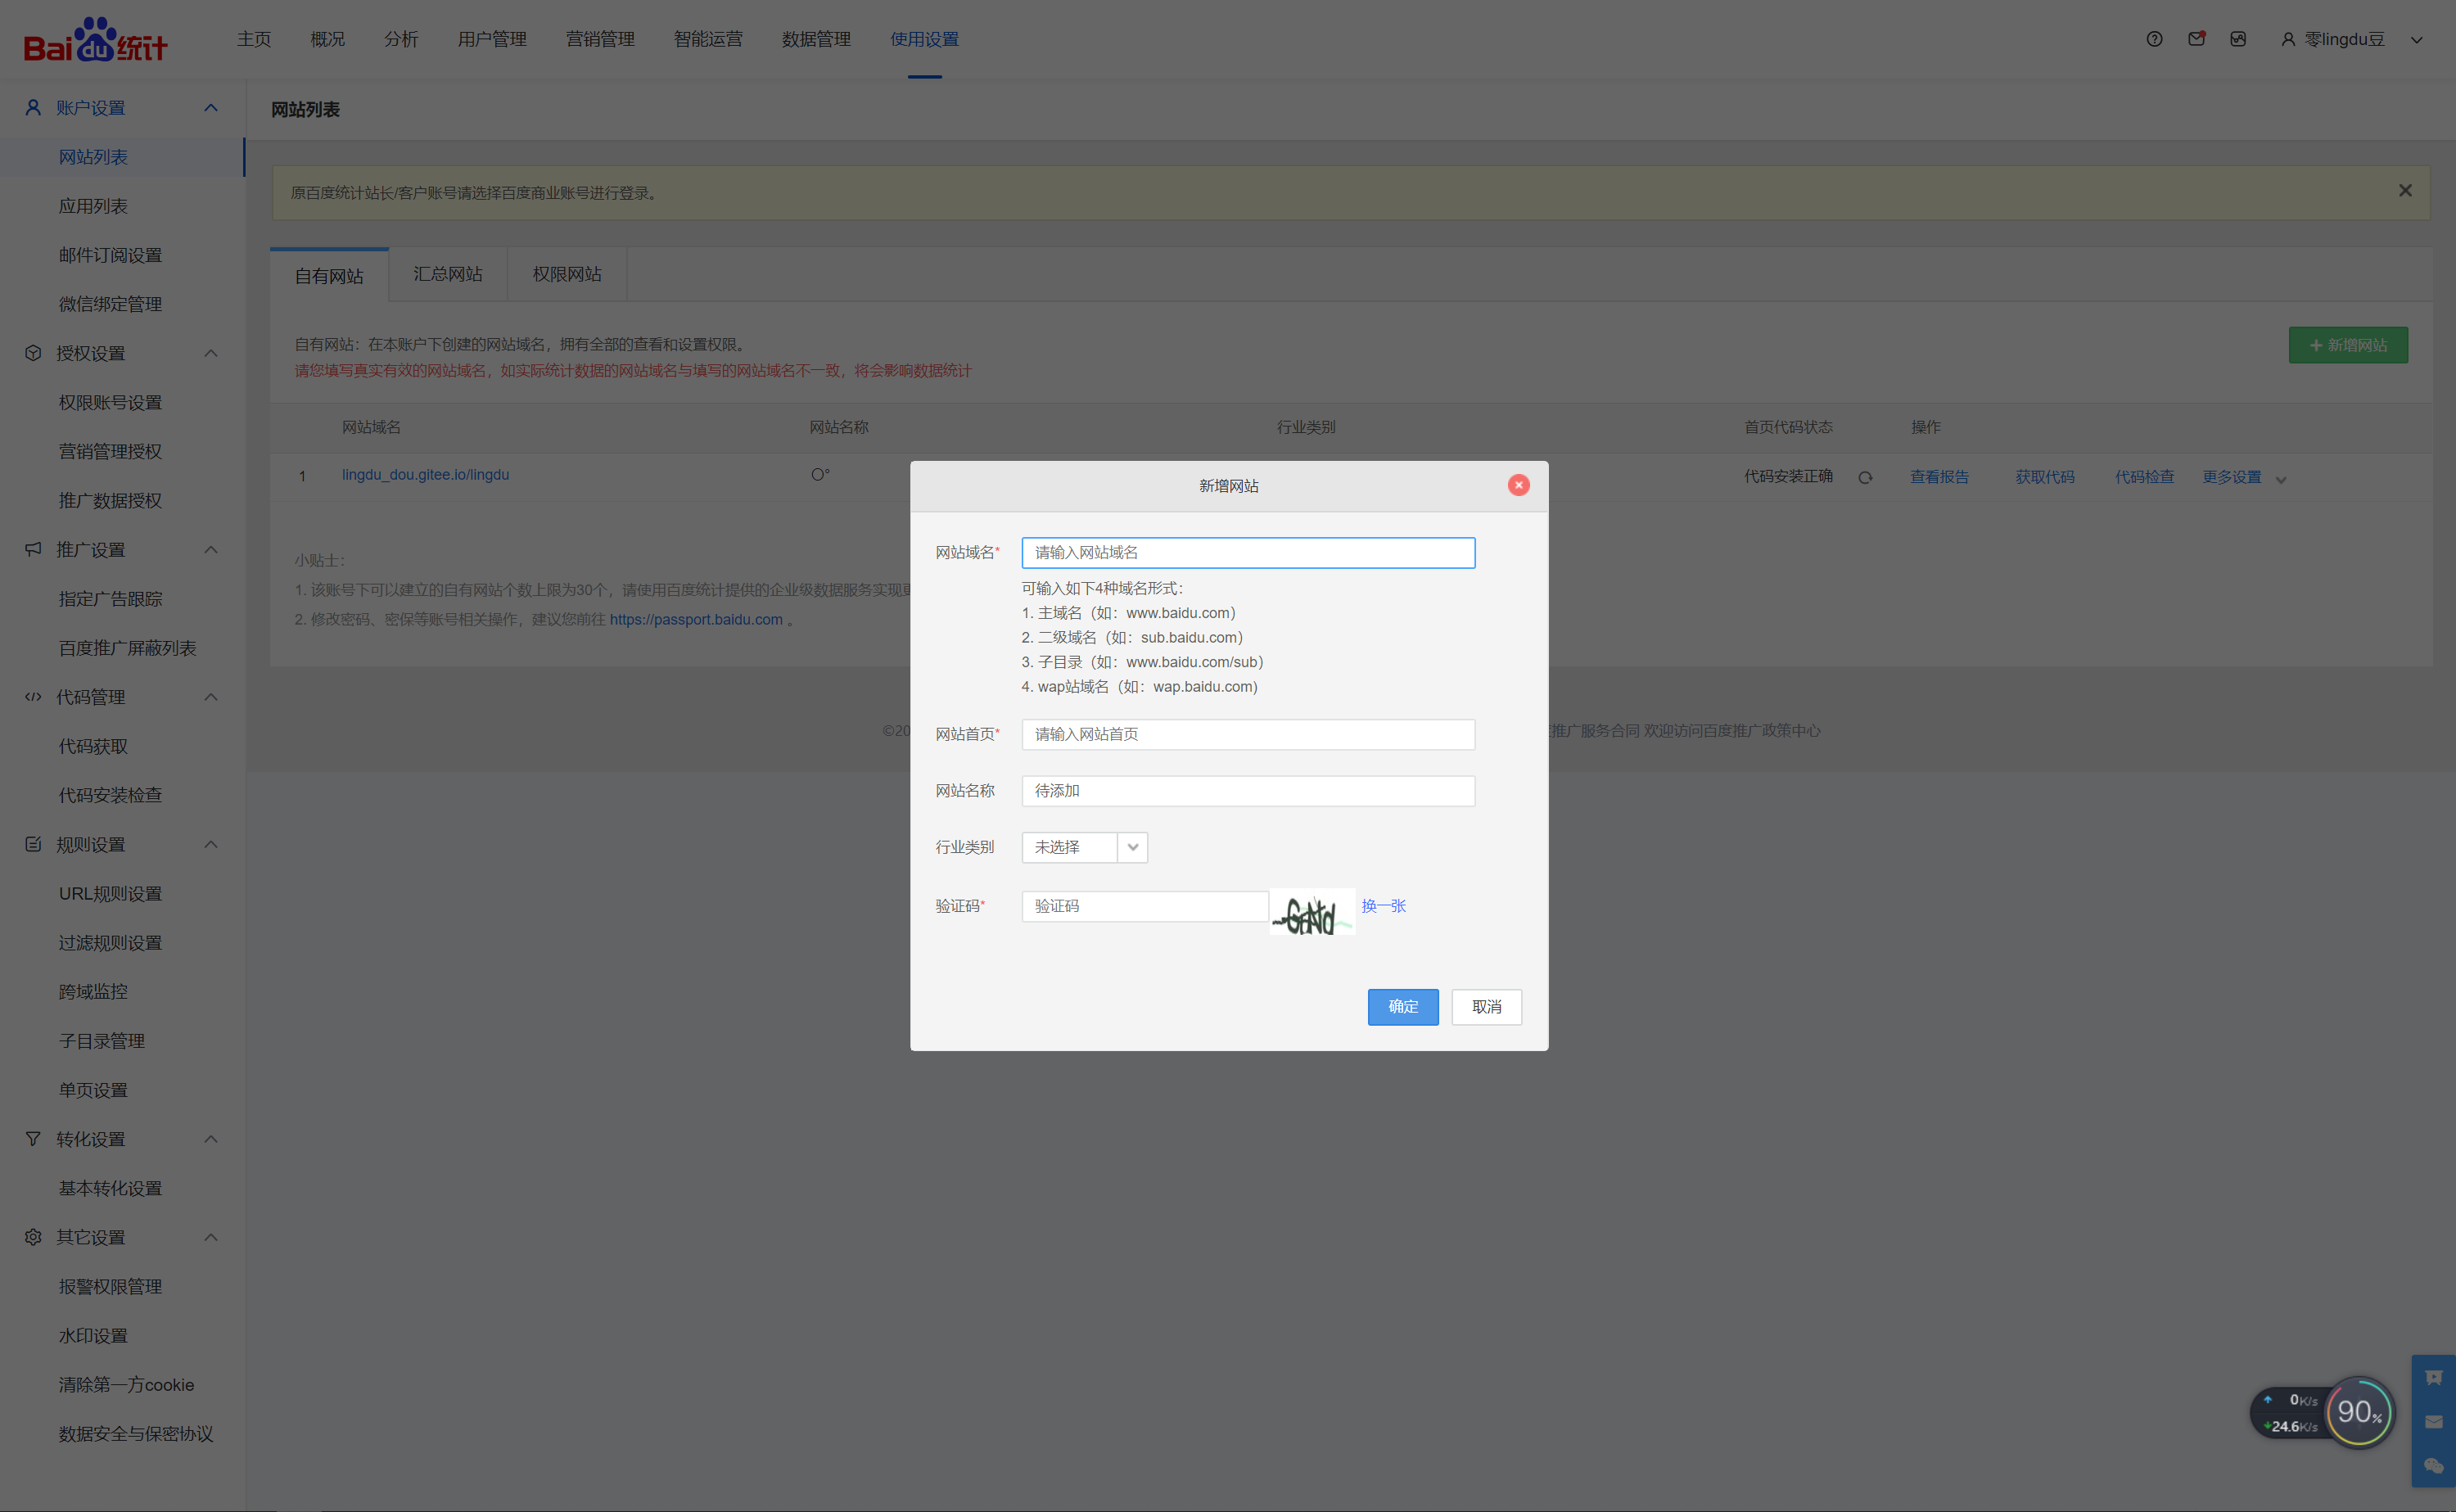Click the Baidu 统计 logo
Viewport: 2456px width, 1512px height.
(95, 40)
